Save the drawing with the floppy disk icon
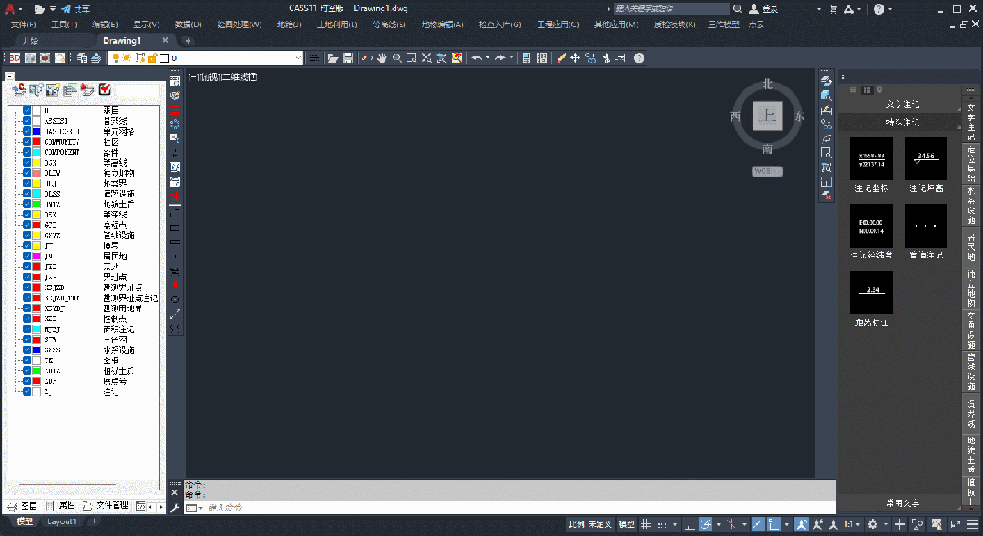Image resolution: width=983 pixels, height=536 pixels. tap(349, 57)
